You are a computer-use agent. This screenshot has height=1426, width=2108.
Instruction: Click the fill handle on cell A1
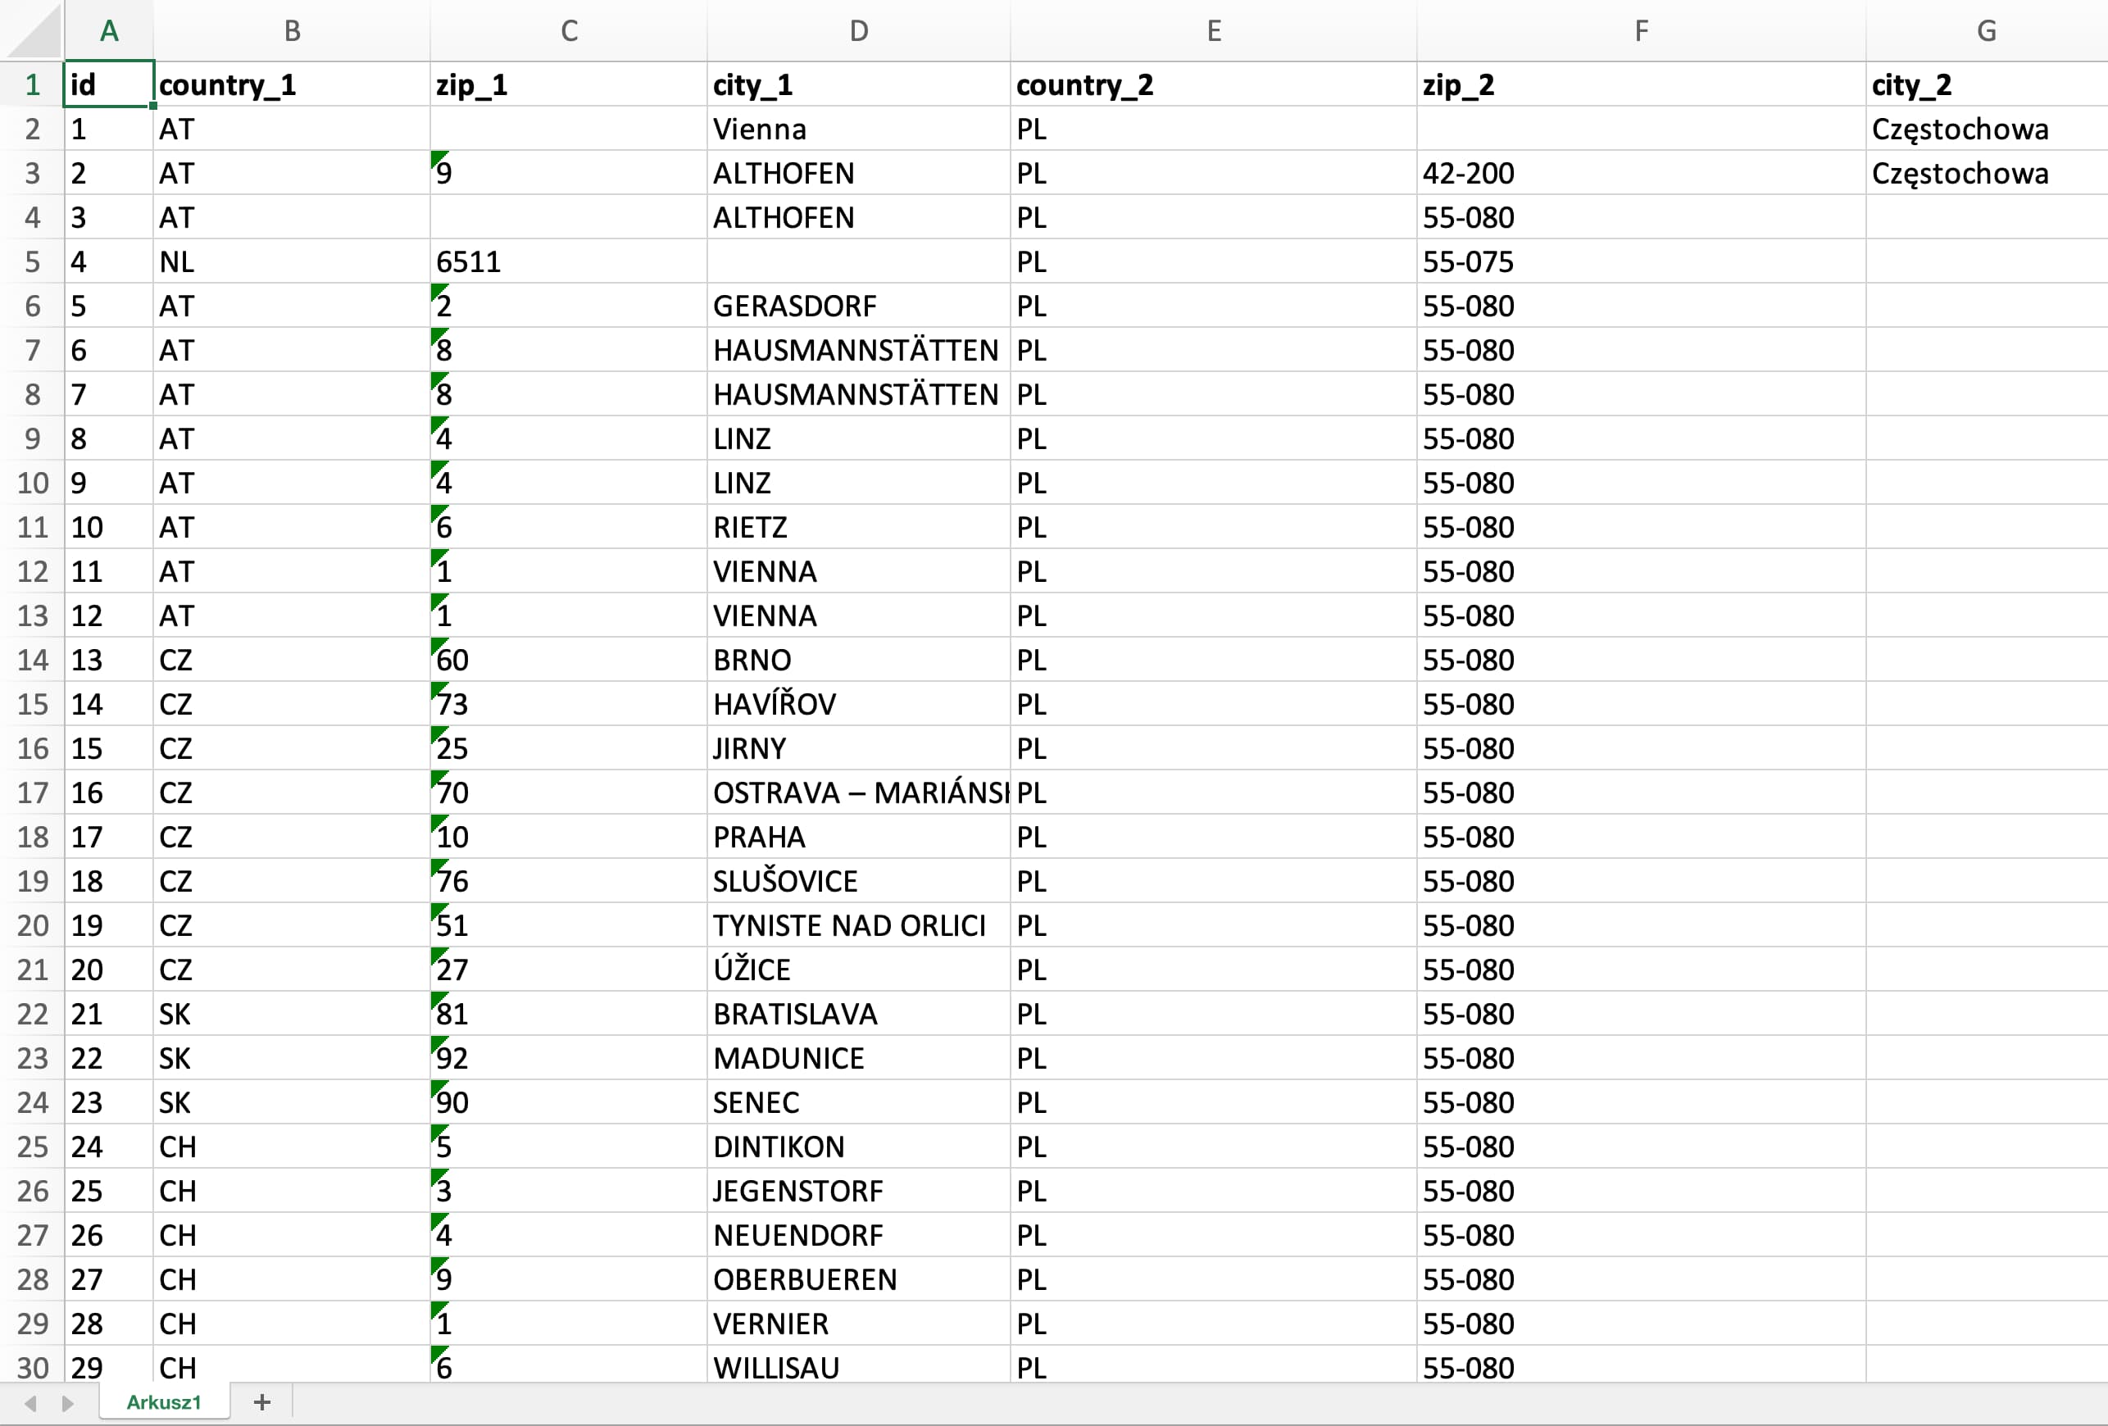[153, 107]
